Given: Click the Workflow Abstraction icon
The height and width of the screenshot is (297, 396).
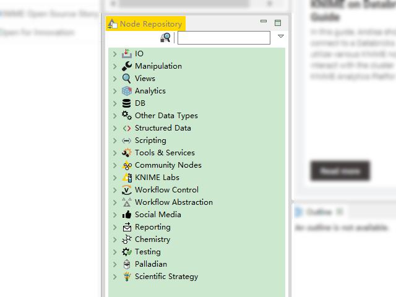Looking at the screenshot, I should pos(127,202).
